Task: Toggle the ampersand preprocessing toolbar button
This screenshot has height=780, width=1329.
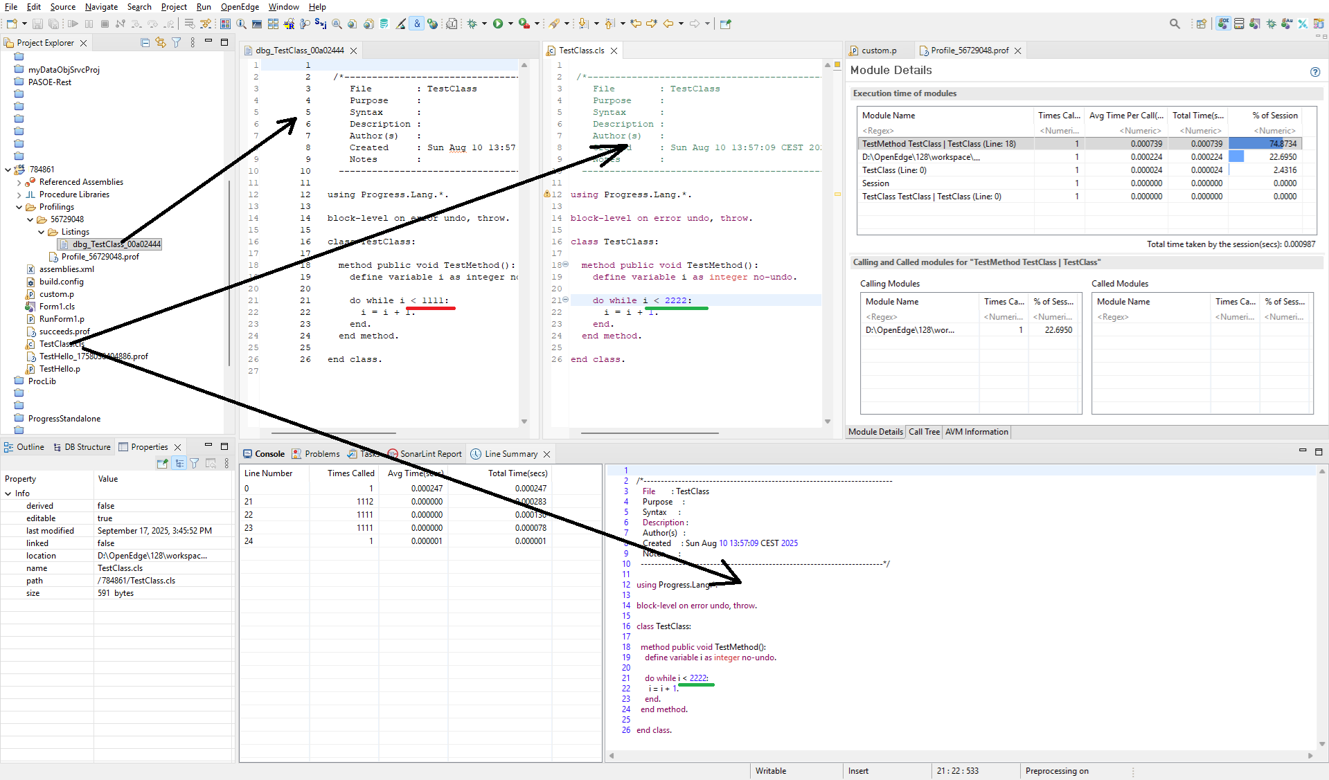Action: (x=417, y=24)
